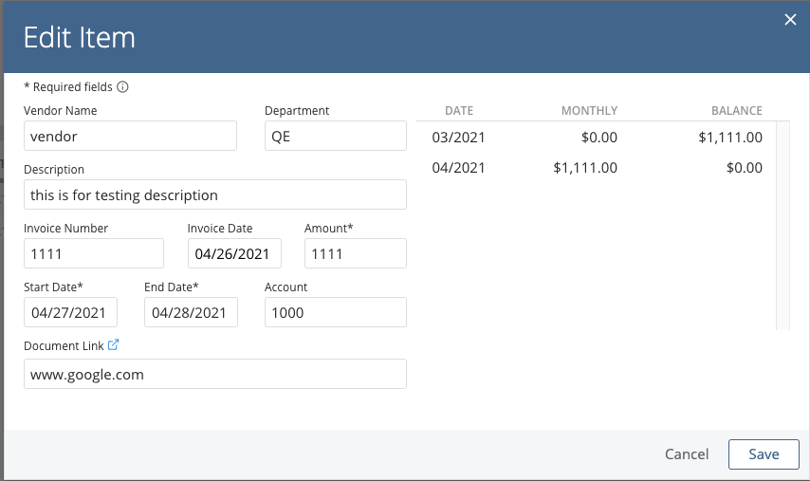Viewport: 810px width, 481px height.
Task: Click the Save button
Action: [764, 454]
